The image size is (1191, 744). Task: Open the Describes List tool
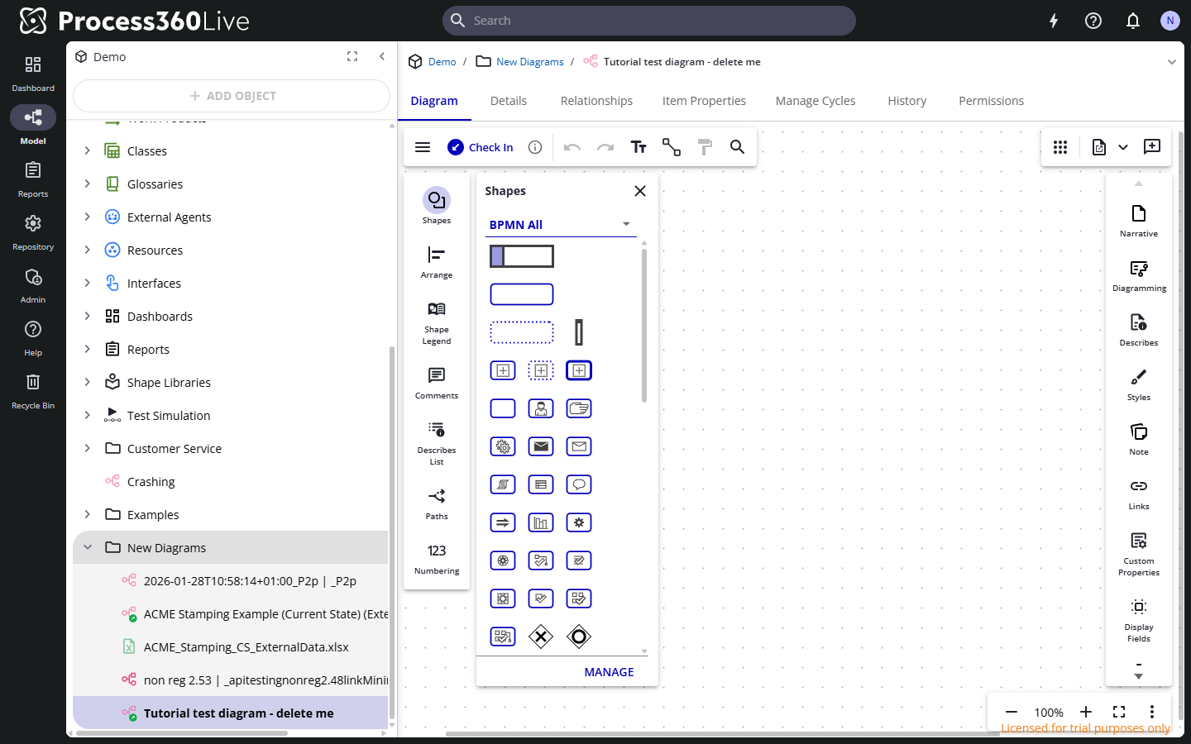point(437,443)
